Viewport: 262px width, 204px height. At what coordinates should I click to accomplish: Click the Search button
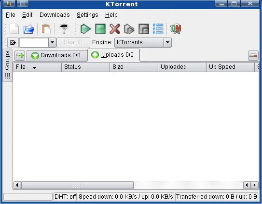(73, 42)
